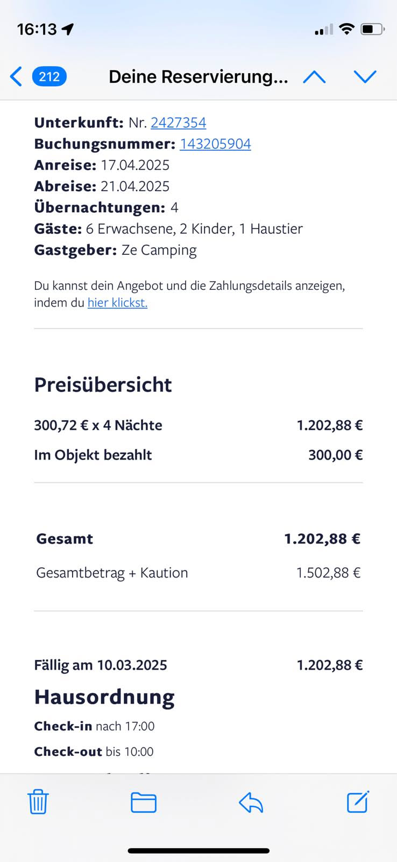
Task: Go to previous message with up chevron
Action: [x=314, y=77]
